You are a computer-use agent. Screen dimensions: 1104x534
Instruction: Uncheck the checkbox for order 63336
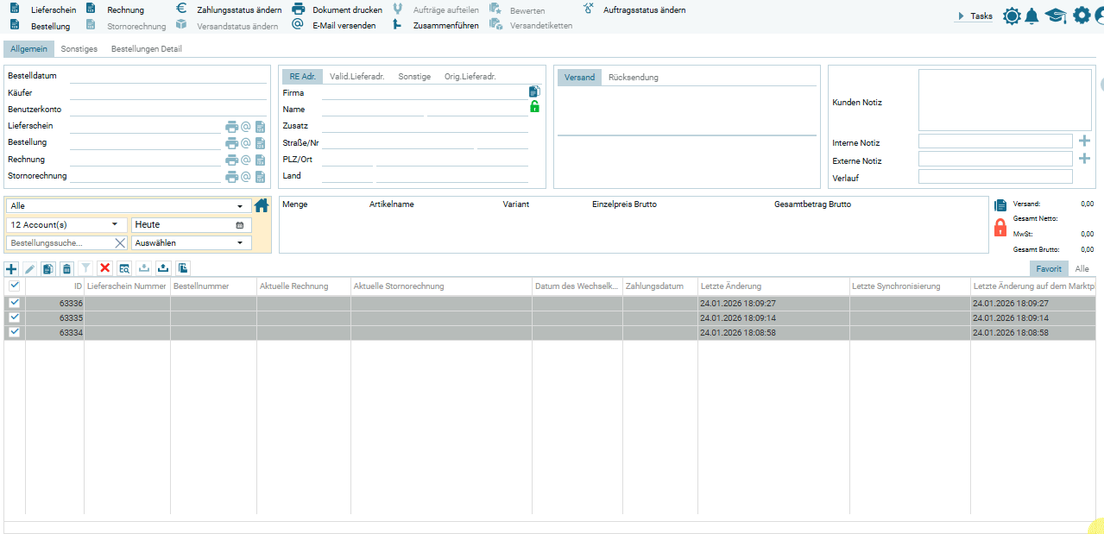14,303
